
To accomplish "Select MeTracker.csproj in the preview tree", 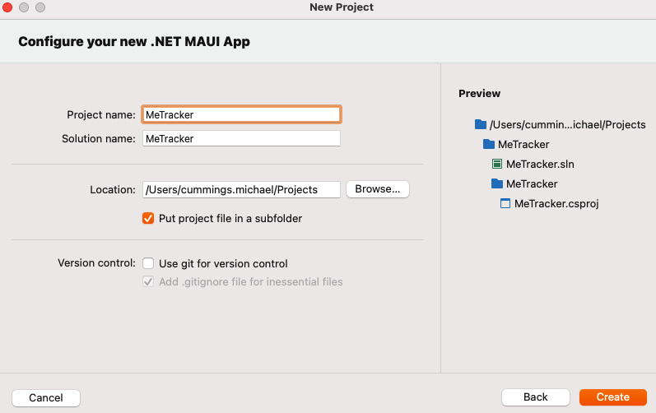I will tap(556, 203).
